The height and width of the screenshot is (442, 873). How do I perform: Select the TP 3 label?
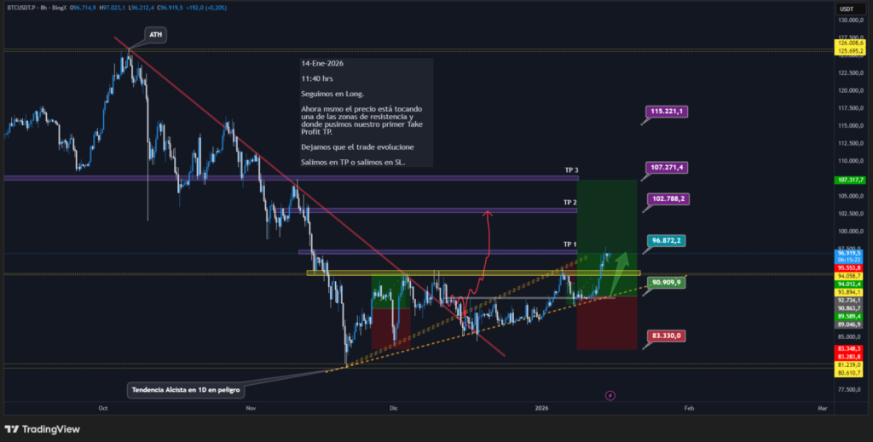570,170
